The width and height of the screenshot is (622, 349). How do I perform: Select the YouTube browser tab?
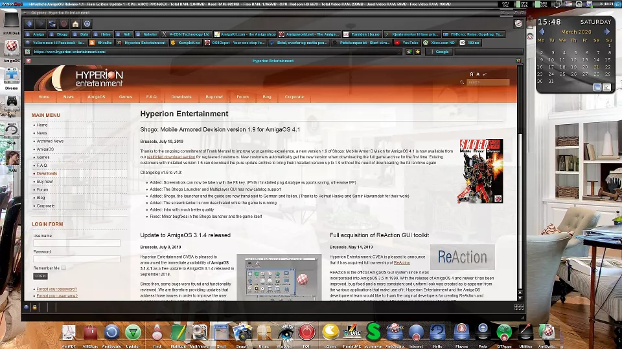[x=409, y=43]
